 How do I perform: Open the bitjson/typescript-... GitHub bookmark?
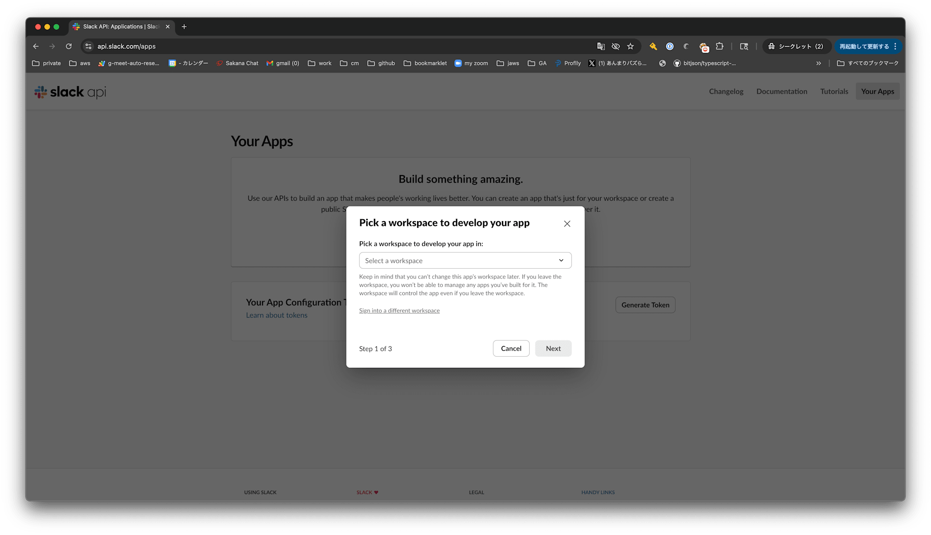point(705,63)
